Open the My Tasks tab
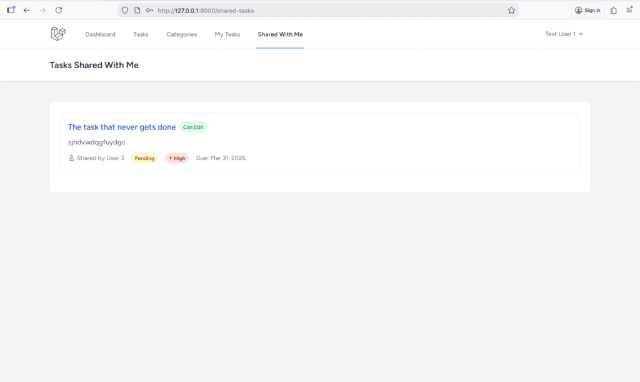The image size is (640, 382). tap(227, 34)
